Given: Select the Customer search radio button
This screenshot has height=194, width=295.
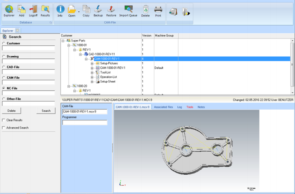Looking at the screenshot, I should coord(4,43).
